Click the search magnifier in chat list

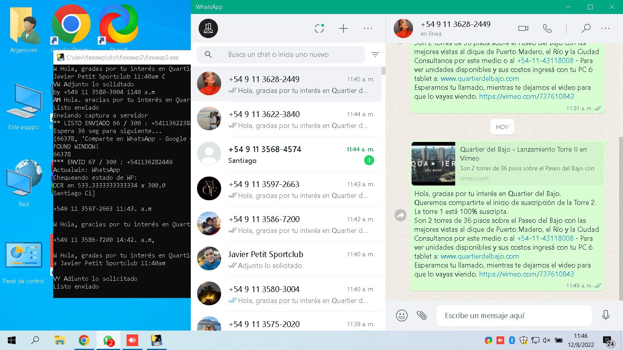[x=208, y=54]
